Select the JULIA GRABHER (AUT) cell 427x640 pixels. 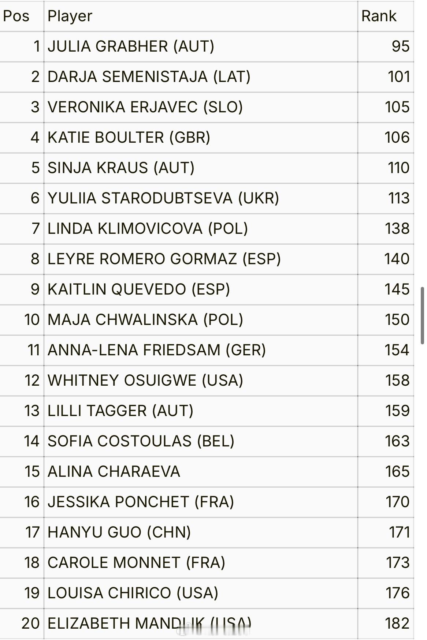(x=201, y=46)
